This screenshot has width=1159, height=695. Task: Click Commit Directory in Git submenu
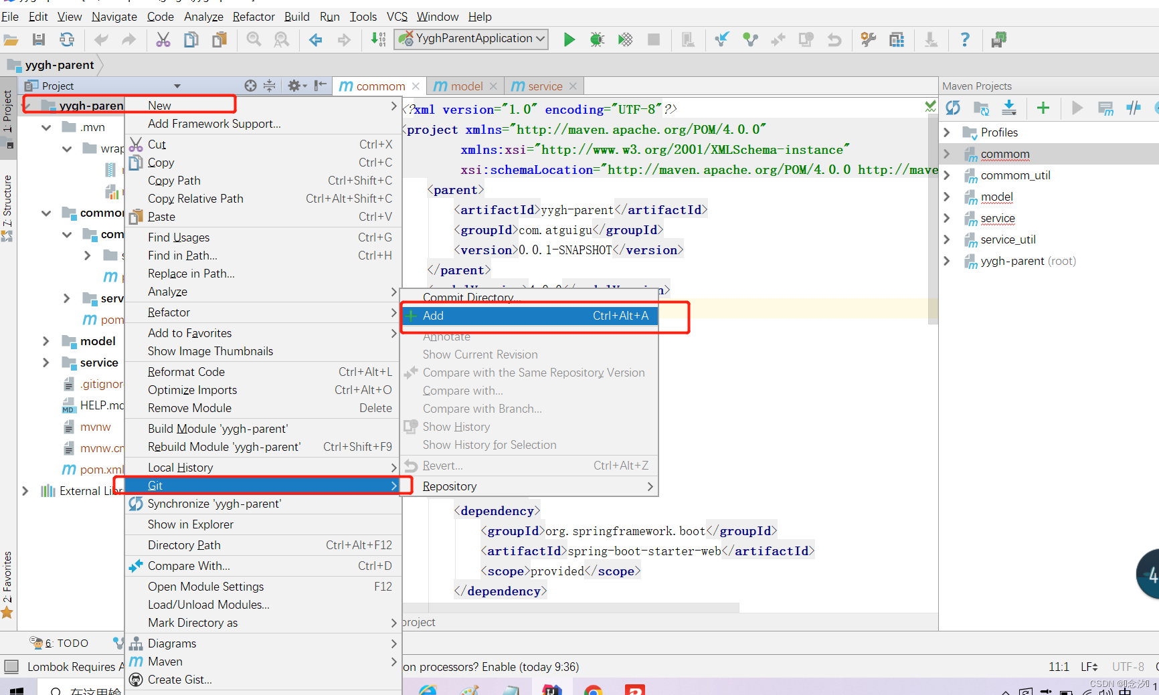pyautogui.click(x=529, y=298)
